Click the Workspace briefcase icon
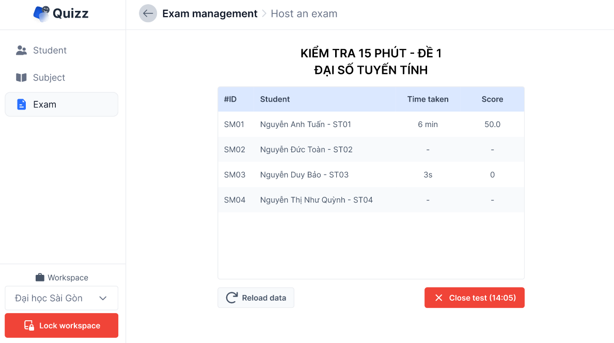The width and height of the screenshot is (614, 343). [x=40, y=277]
